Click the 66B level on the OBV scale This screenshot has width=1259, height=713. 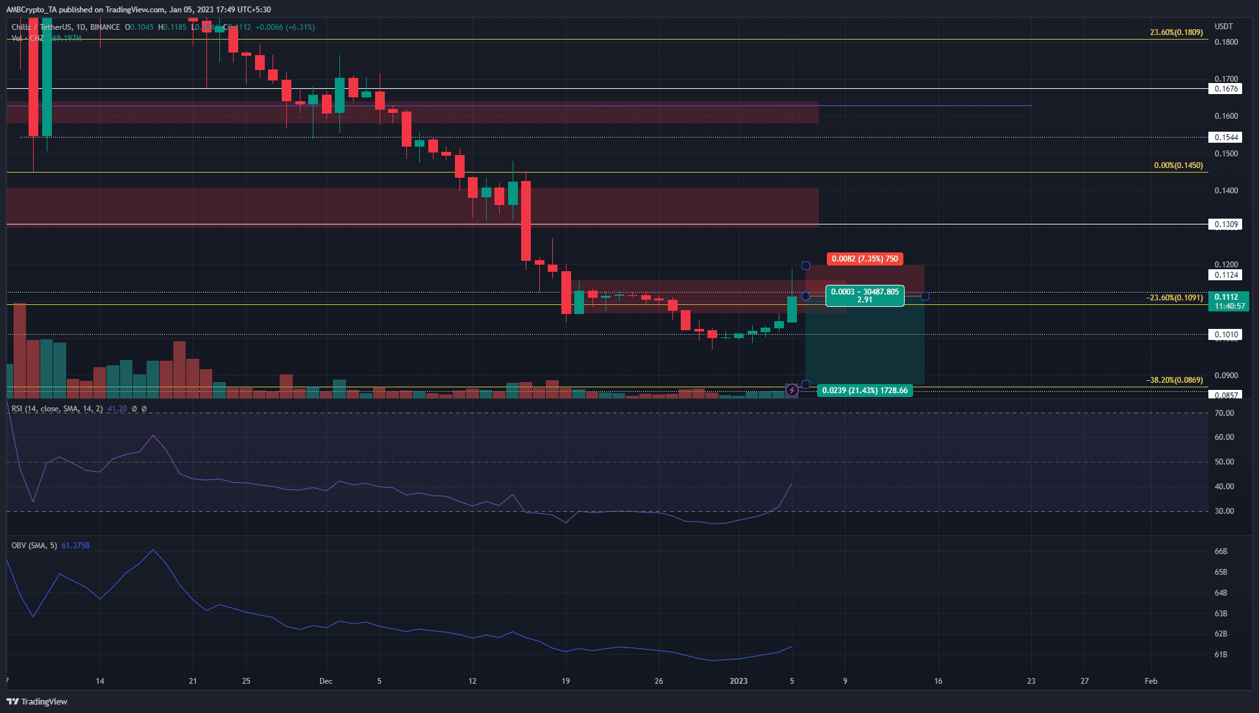click(1221, 551)
